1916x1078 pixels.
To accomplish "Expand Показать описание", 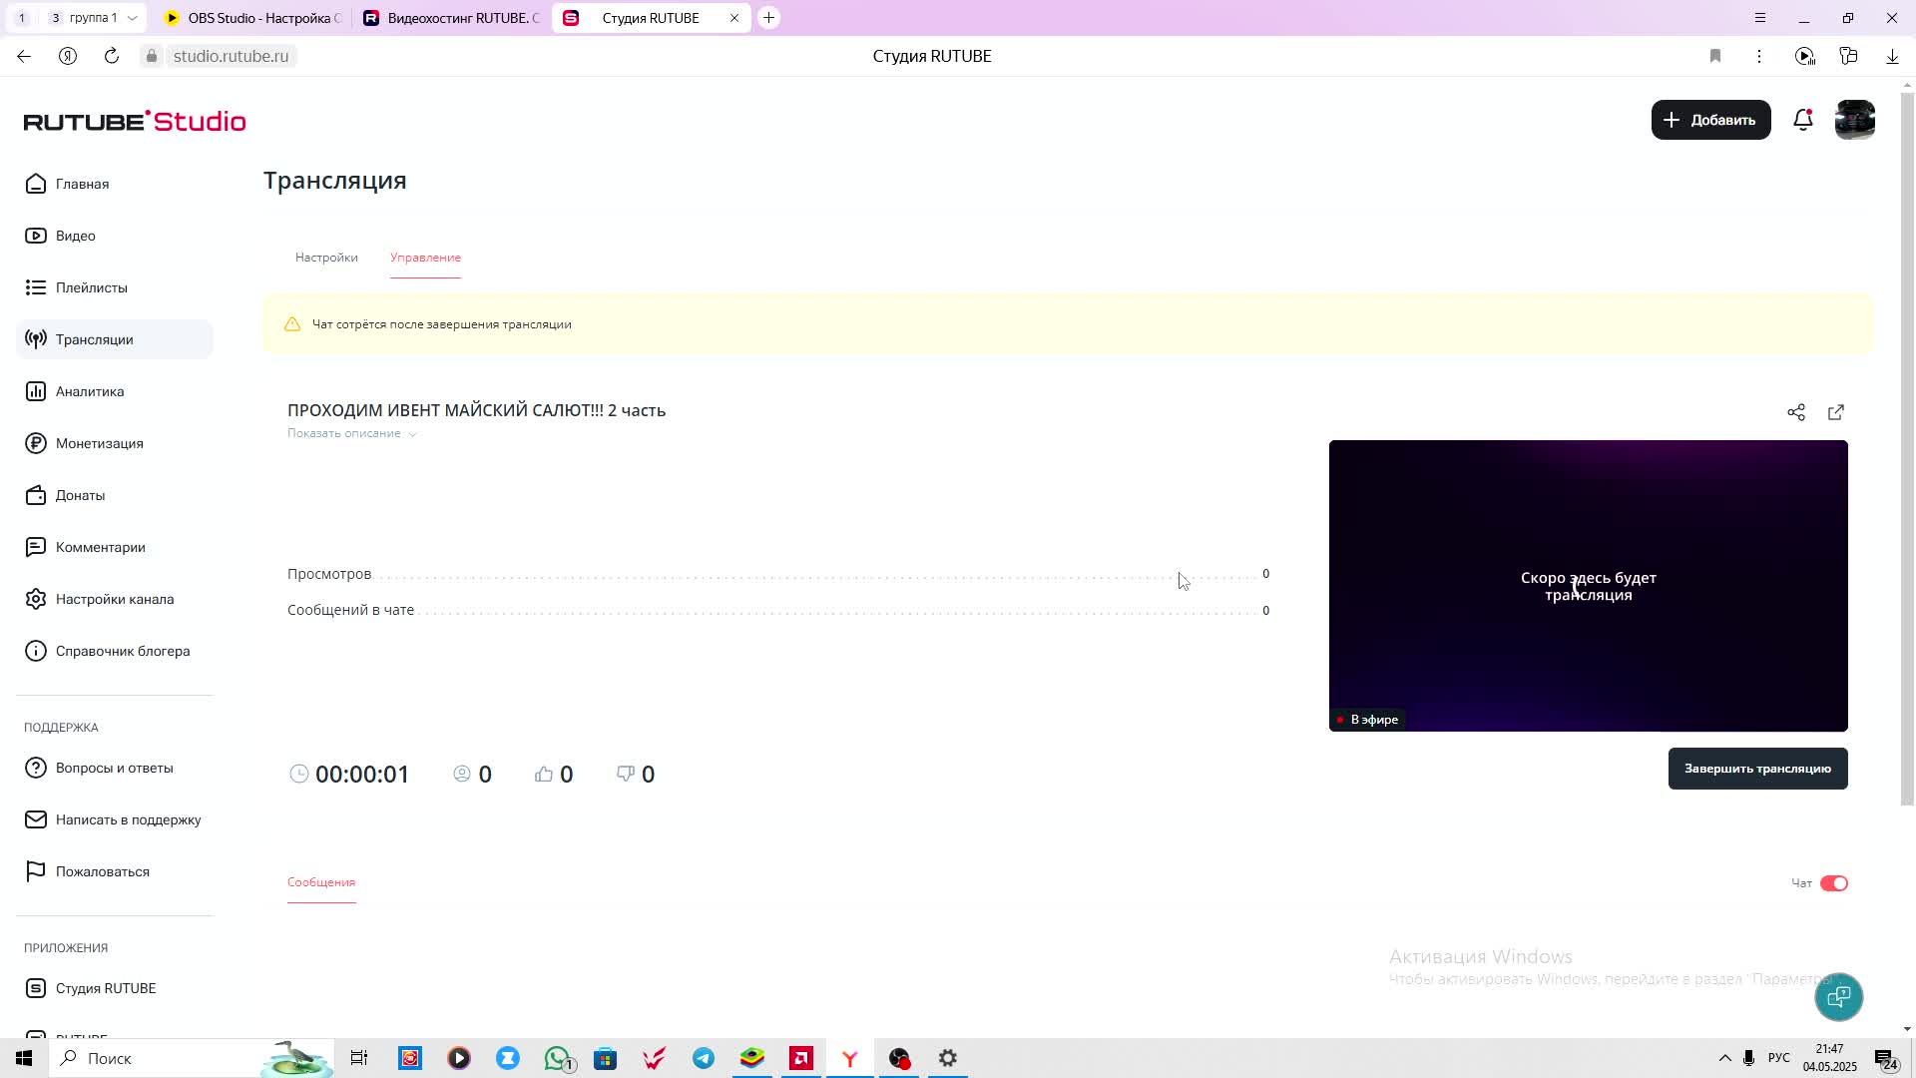I will (351, 433).
